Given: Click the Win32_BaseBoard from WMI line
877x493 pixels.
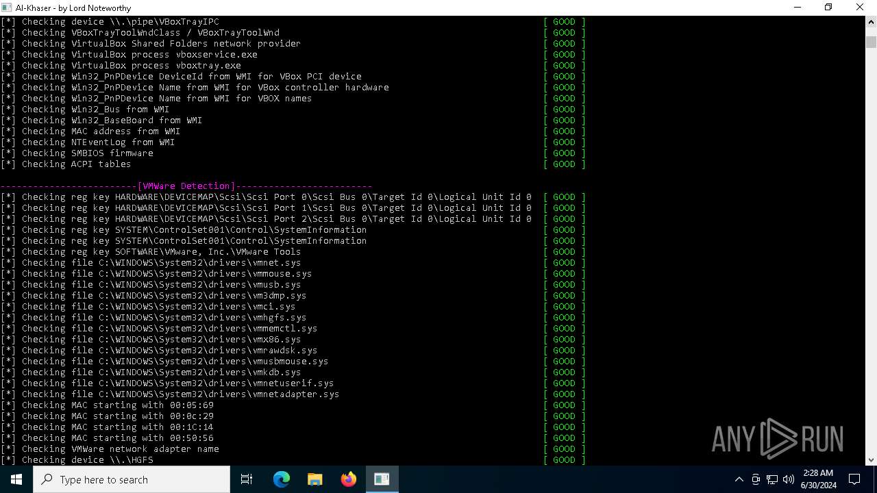Looking at the screenshot, I should click(x=101, y=121).
